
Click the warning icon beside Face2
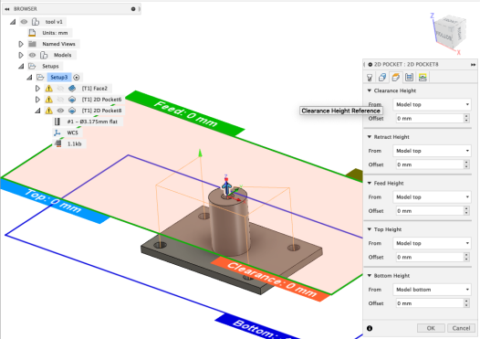(x=48, y=89)
